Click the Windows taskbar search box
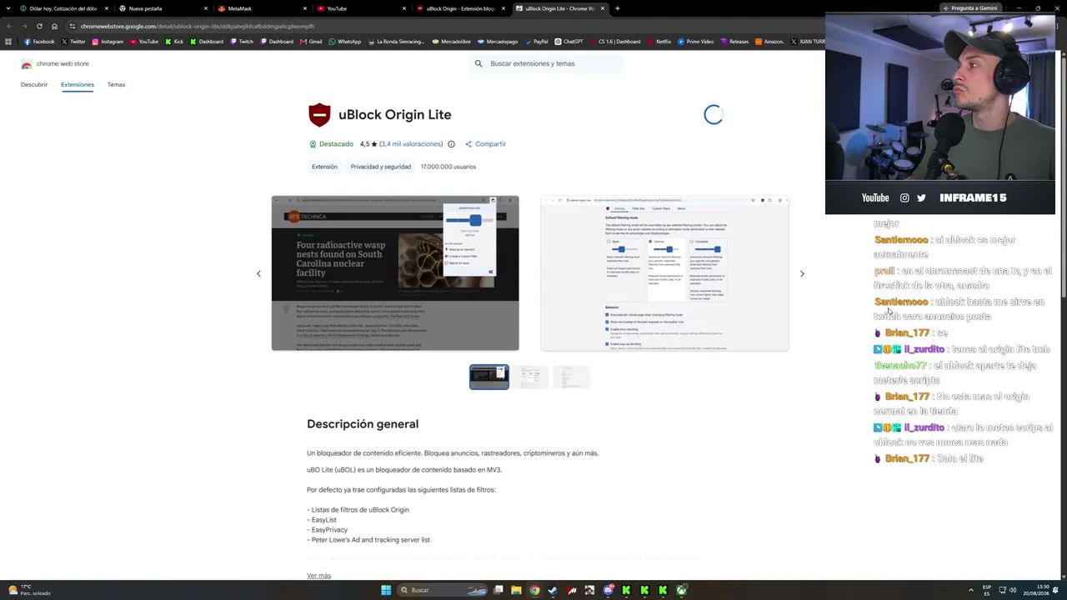This screenshot has width=1067, height=600. (442, 590)
